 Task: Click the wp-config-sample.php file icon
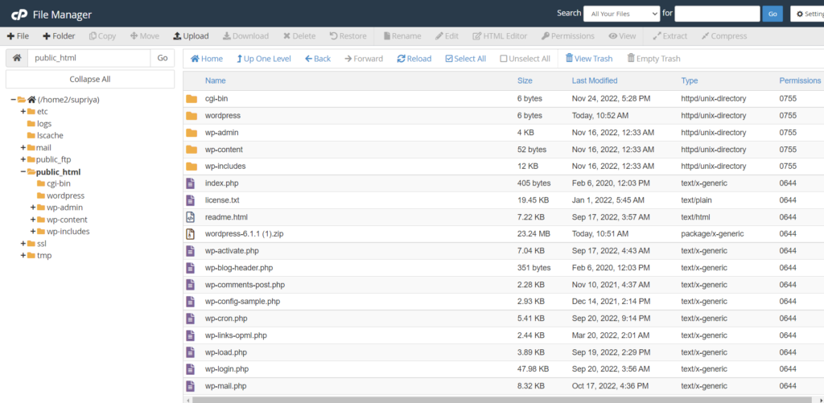coord(190,301)
